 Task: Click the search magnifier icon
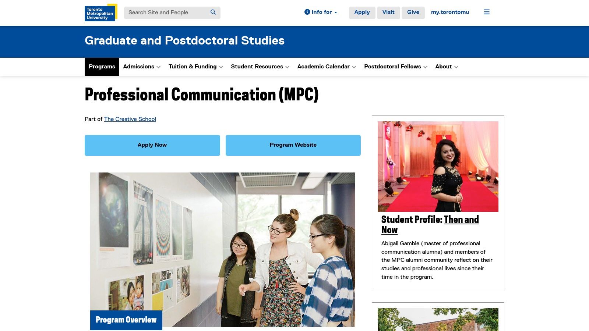pos(213,12)
